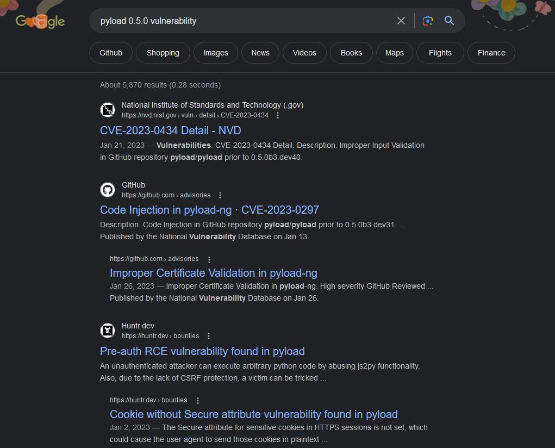Click github.com advisories URL above Improper Certificate
The height and width of the screenshot is (448, 555).
[x=154, y=259]
